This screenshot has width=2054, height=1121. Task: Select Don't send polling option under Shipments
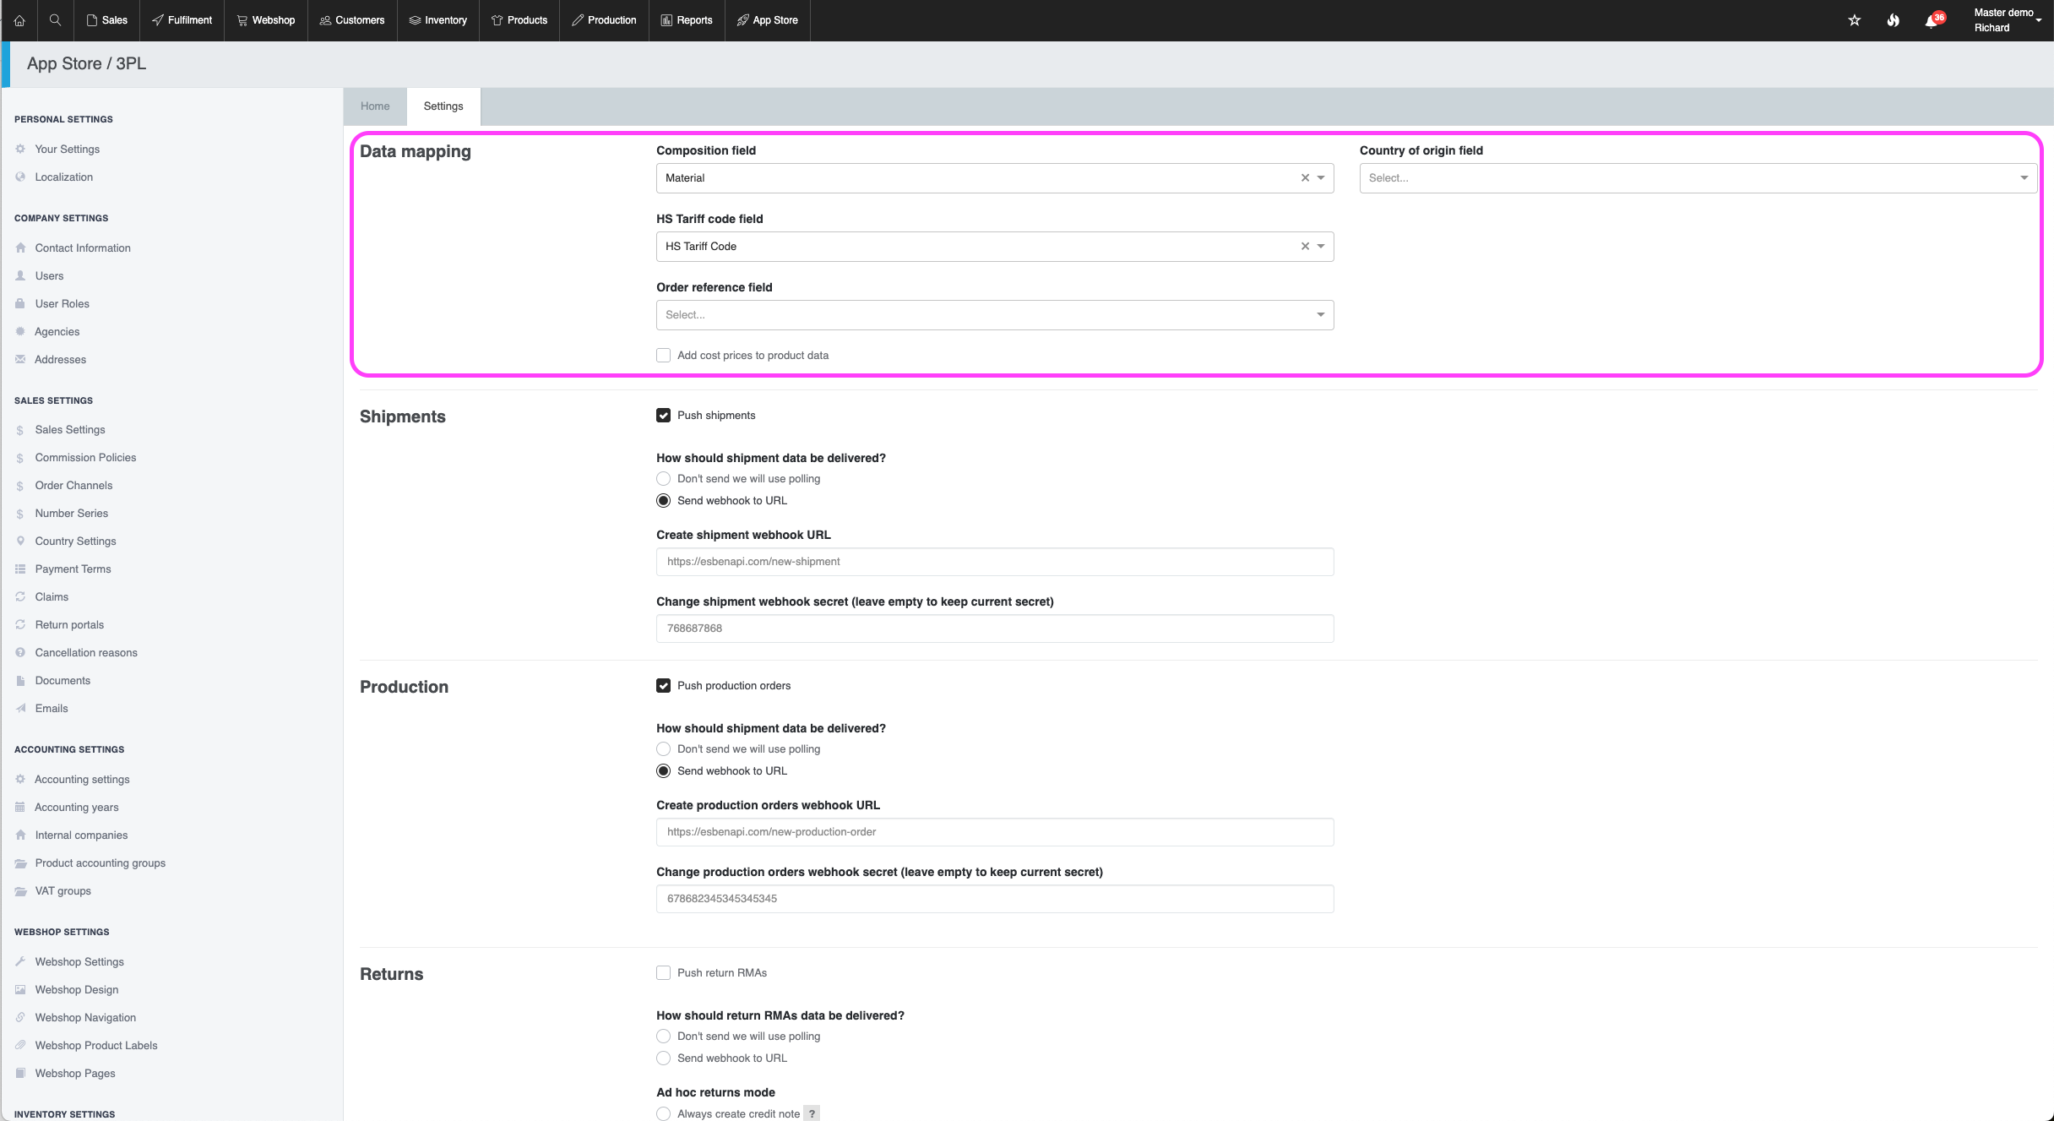(664, 479)
